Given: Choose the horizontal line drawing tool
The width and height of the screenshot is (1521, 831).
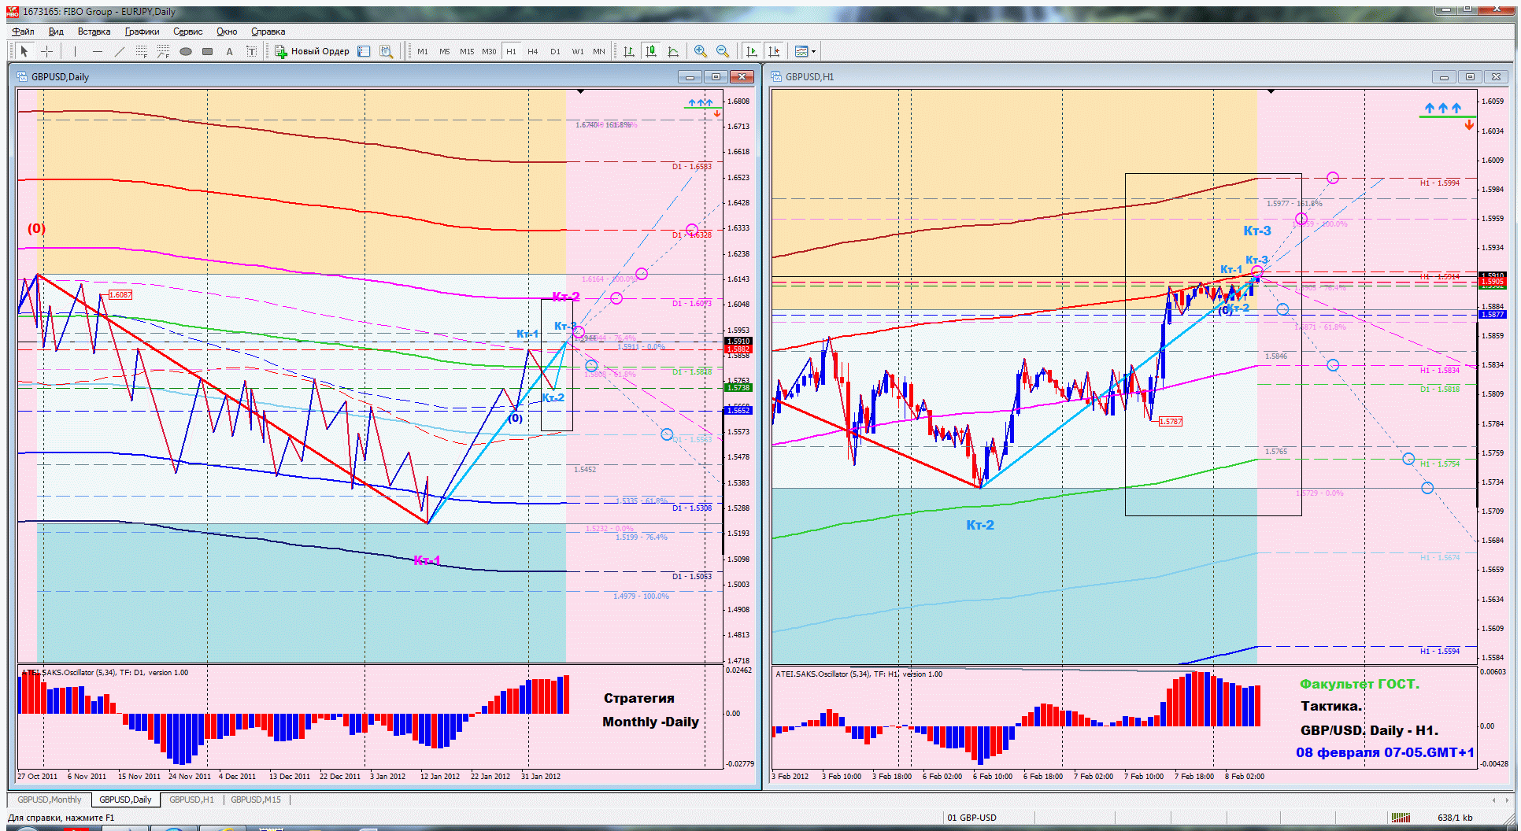Looking at the screenshot, I should click(98, 51).
